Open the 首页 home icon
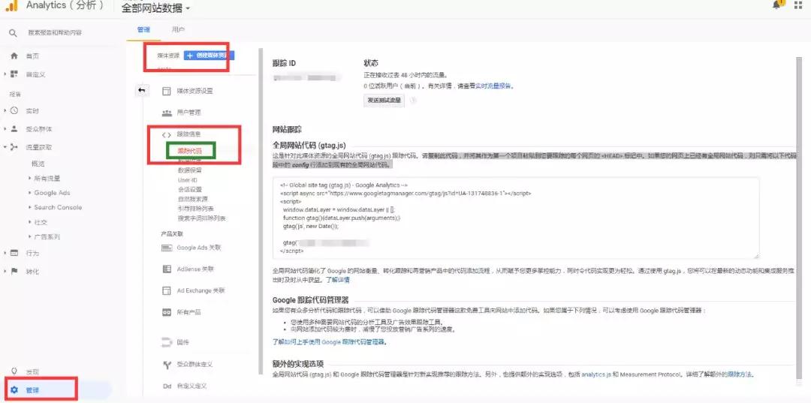The width and height of the screenshot is (811, 403). [14, 56]
